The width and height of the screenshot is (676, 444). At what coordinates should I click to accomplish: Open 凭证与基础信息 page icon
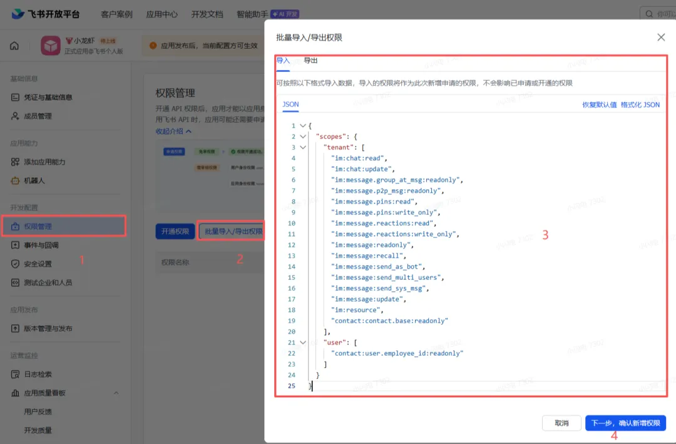(x=15, y=98)
